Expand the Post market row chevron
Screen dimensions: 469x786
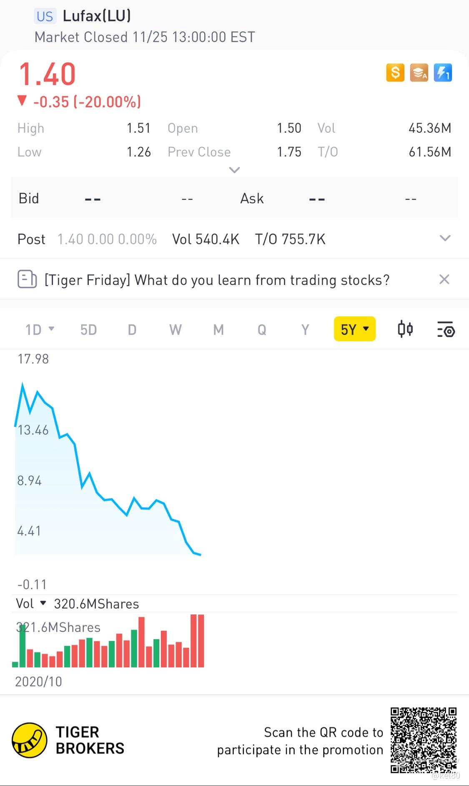[x=445, y=238]
